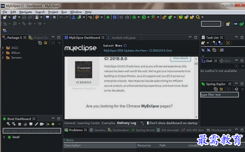This screenshot has height=152, width=245.
Task: Toggle Focus on Workweek in Task List
Action: [228, 43]
